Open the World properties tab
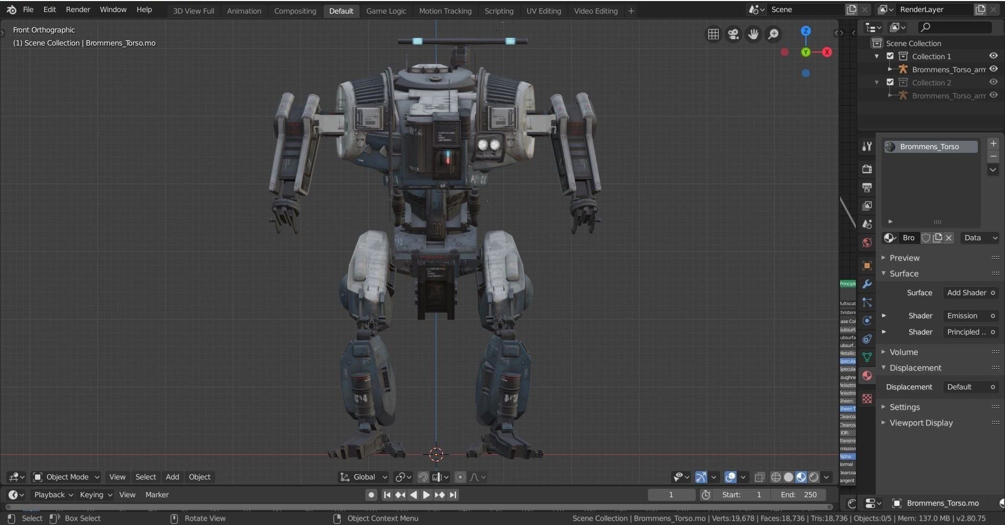Viewport: 1005px width, 525px height. point(867,243)
